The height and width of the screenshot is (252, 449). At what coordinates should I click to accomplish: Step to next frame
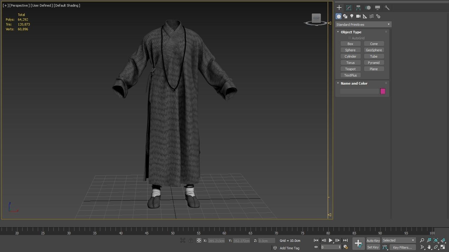337,240
